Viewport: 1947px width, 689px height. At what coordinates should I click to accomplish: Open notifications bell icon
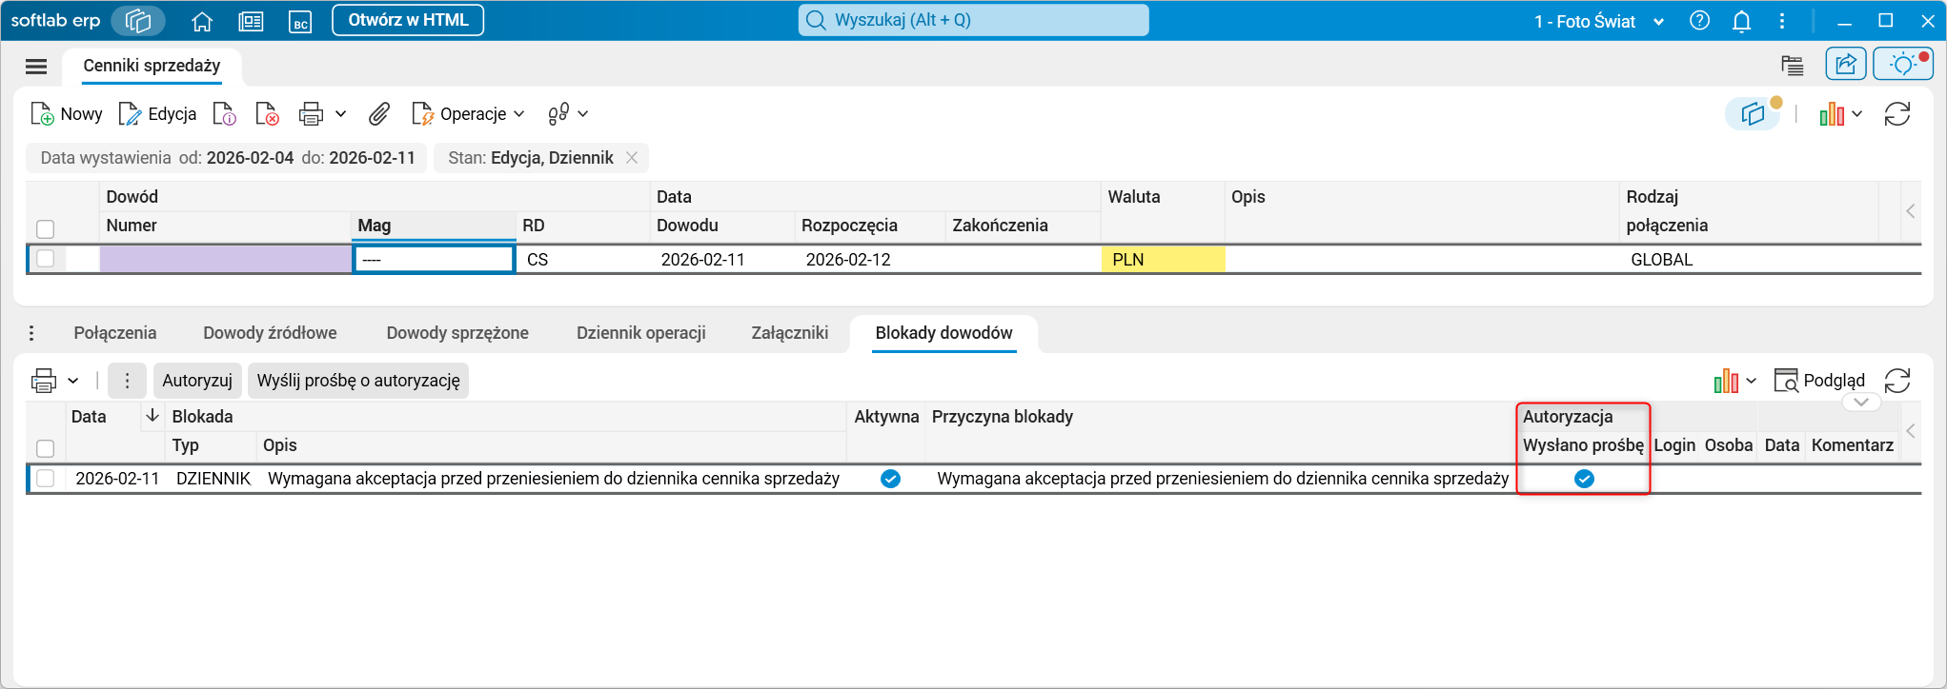coord(1741,21)
